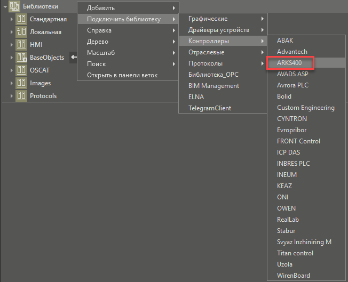The height and width of the screenshot is (282, 348).
Task: Expand the Protocols library node
Action: [12, 96]
